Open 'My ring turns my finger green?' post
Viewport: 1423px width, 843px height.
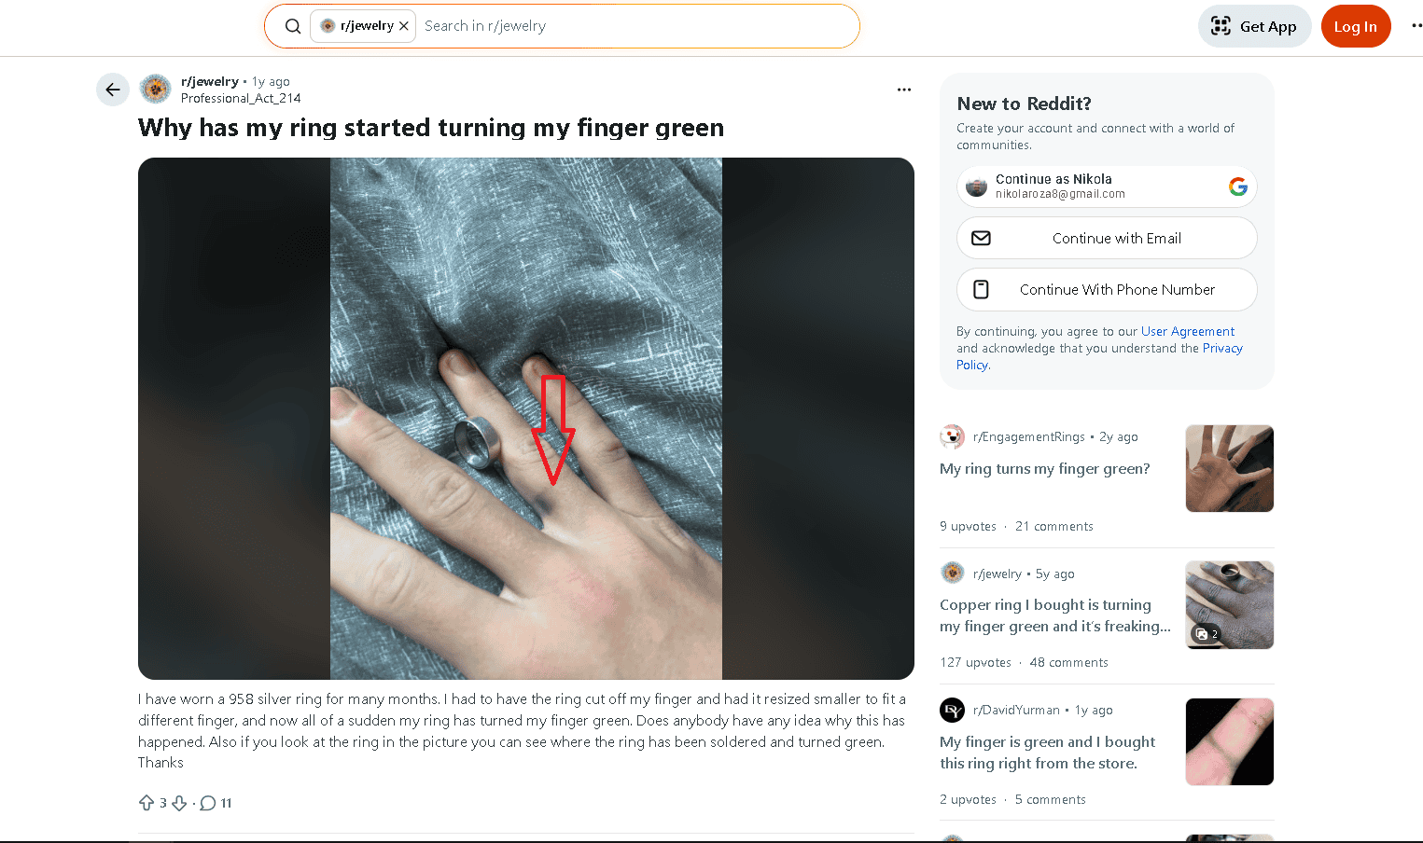click(1044, 468)
